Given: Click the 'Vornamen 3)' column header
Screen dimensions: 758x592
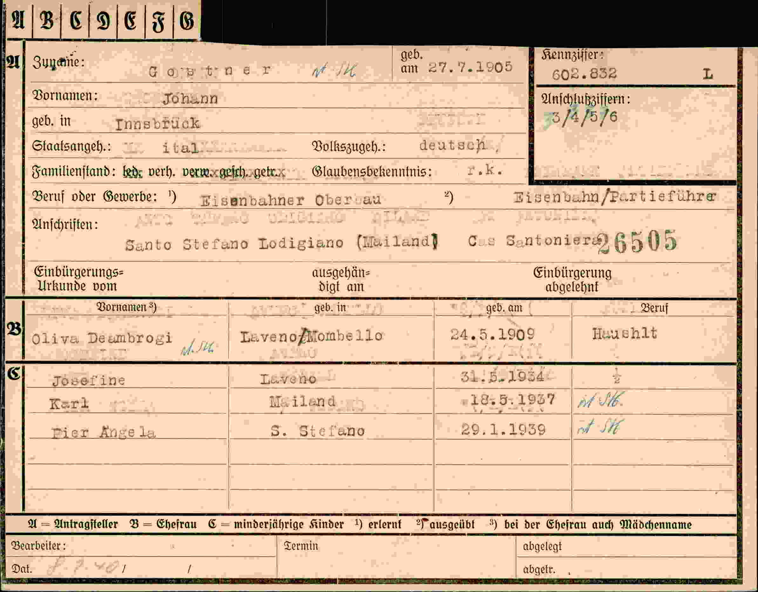Looking at the screenshot, I should pos(126,307).
